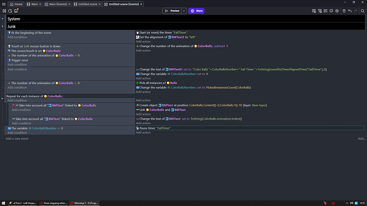Select the Change the text of BMText3 action
Viewport: 367px width, 206px height.
click(231, 70)
